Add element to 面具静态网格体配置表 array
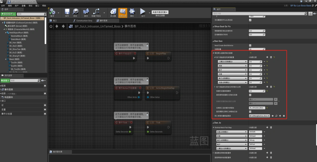 [267, 153]
